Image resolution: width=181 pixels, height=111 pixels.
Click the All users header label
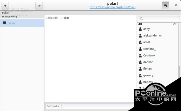coord(140,24)
